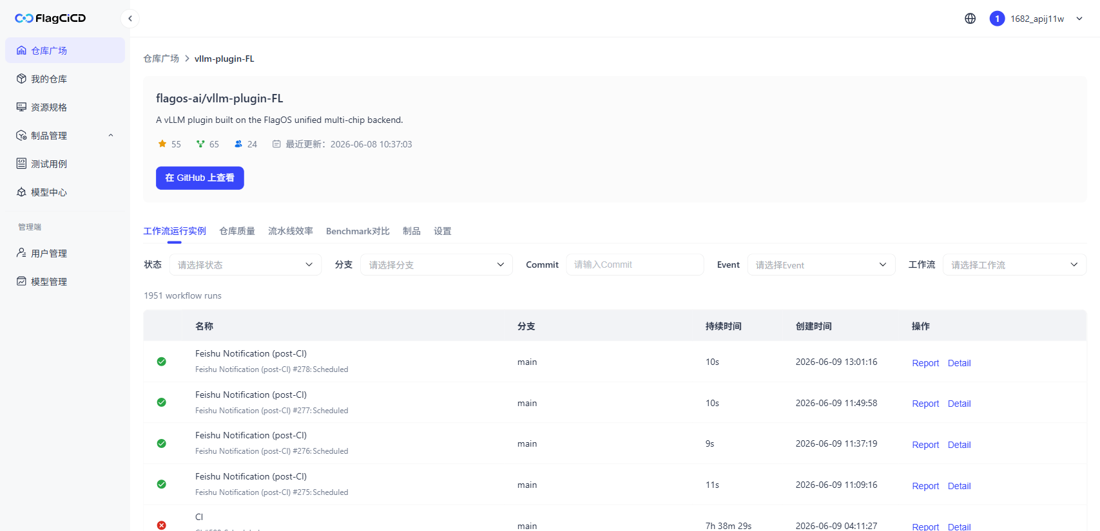Click the 仓库广场 breadcrumb link
The height and width of the screenshot is (531, 1100).
161,59
